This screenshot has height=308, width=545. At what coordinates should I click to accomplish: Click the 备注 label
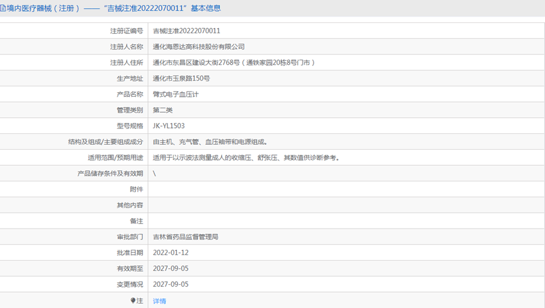point(136,221)
